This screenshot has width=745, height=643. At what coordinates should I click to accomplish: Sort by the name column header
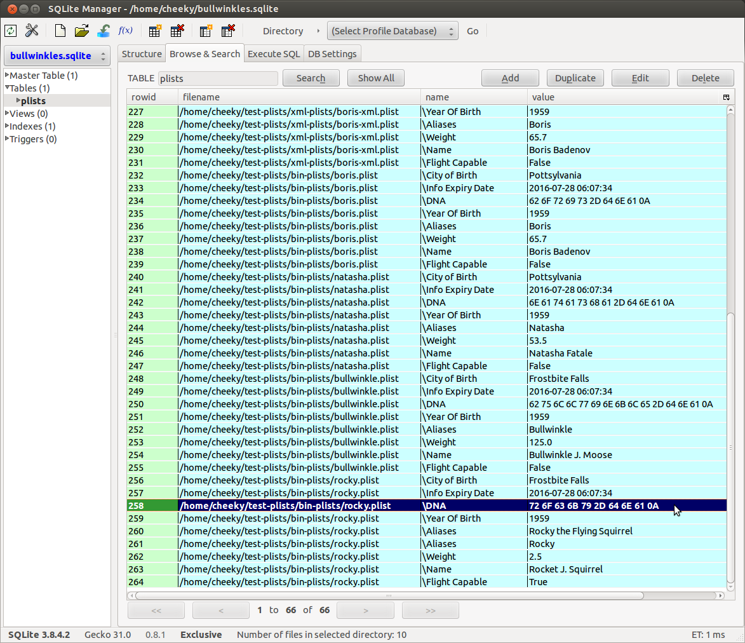pos(474,97)
